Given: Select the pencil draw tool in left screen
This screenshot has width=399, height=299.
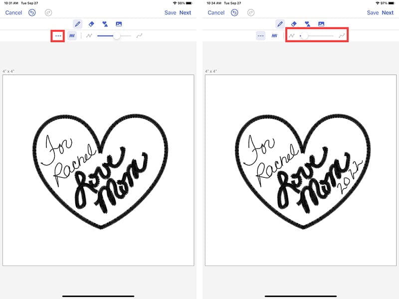Looking at the screenshot, I should (78, 23).
